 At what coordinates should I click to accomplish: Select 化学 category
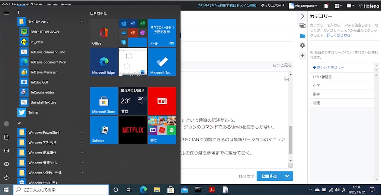click(342, 86)
